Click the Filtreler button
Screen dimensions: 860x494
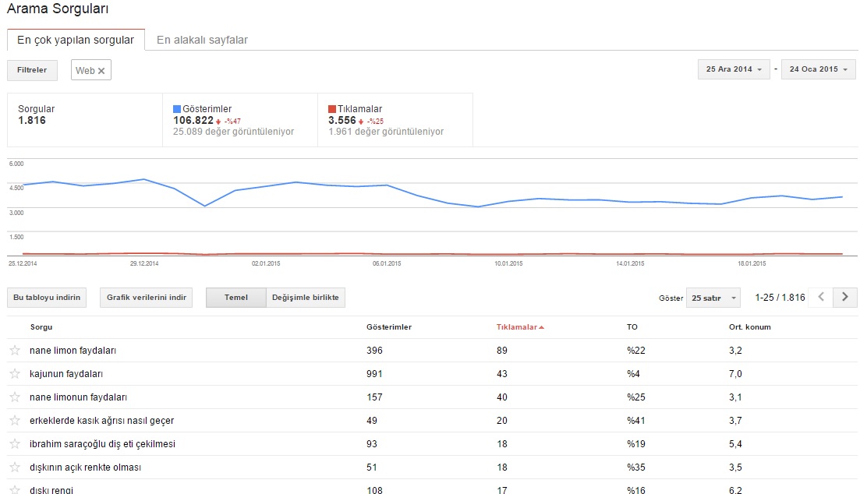(x=32, y=69)
